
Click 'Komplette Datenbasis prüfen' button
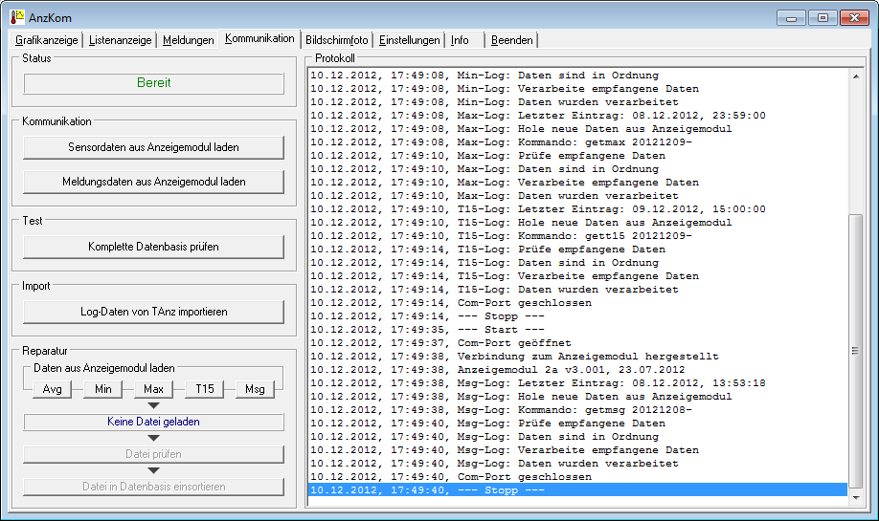[153, 247]
